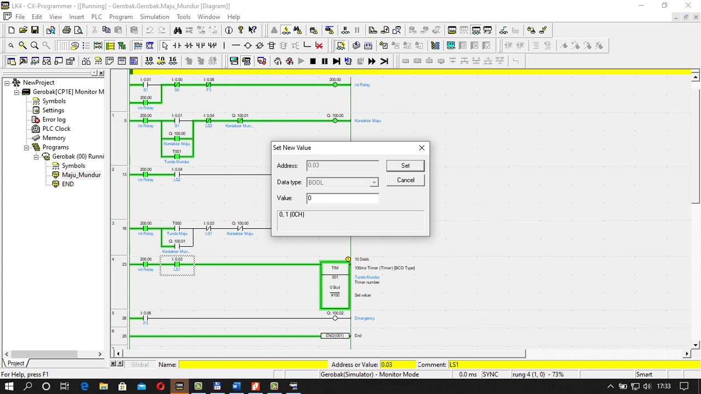Open the Help menu
Screen dimensions: 701x394
[234, 17]
